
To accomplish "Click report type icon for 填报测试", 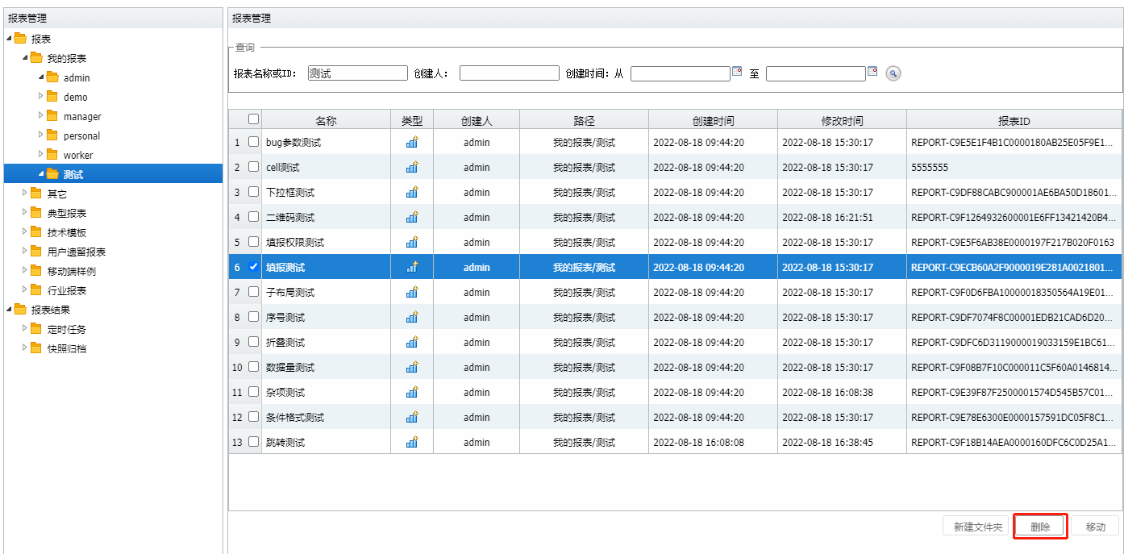I will click(412, 267).
